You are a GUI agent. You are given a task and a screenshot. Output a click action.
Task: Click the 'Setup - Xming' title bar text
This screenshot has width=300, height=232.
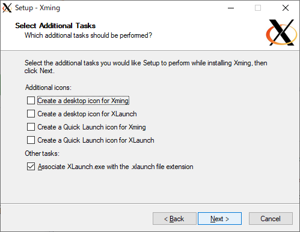point(37,8)
